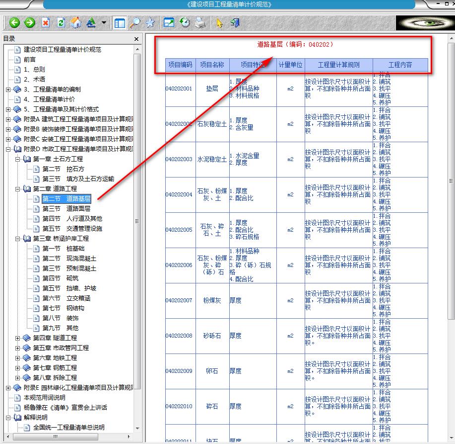Viewport: 455px width, 444px height.
Task: Click the book icon of 第七章 钢筋工程
Action: (x=26, y=367)
